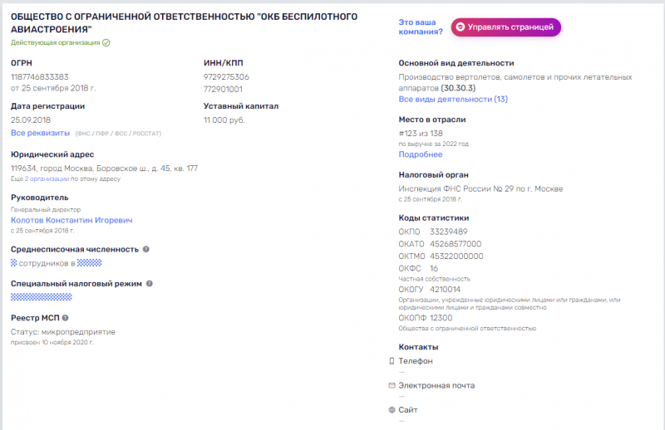665x430 pixels.
Task: Reveal hidden employee count value
Action: click(x=13, y=263)
